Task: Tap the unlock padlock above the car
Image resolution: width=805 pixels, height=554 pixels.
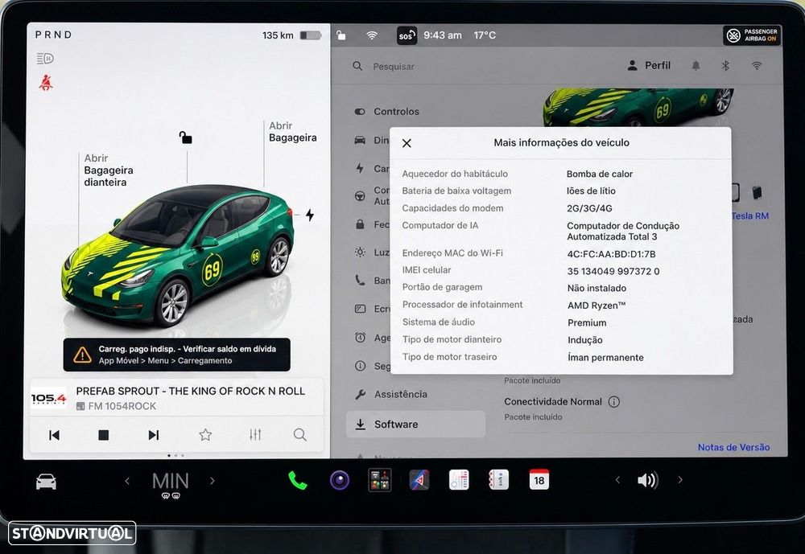Action: (185, 137)
